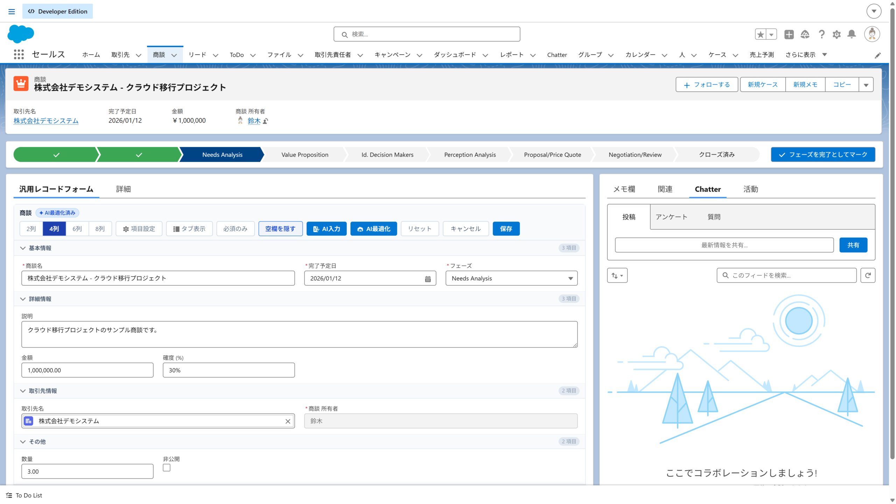Click the help question mark icon

coord(821,34)
